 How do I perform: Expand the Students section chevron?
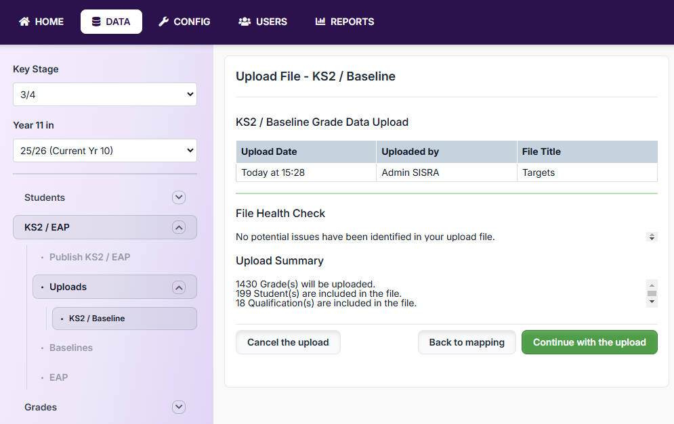pyautogui.click(x=179, y=197)
